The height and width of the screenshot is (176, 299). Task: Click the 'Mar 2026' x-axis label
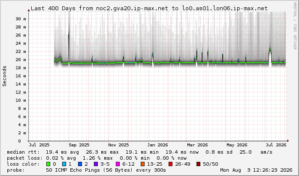click(197, 145)
